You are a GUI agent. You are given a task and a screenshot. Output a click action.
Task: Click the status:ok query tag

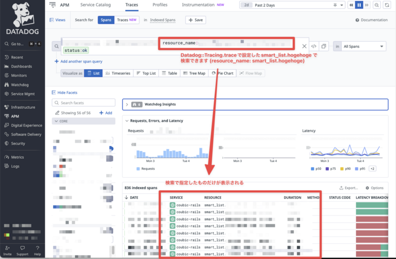click(x=76, y=50)
